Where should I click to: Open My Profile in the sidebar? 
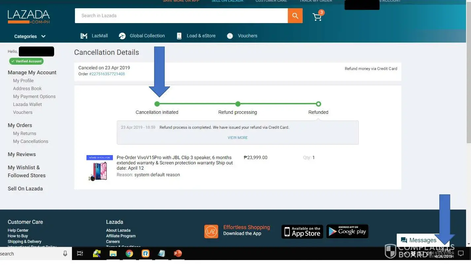[x=23, y=81]
